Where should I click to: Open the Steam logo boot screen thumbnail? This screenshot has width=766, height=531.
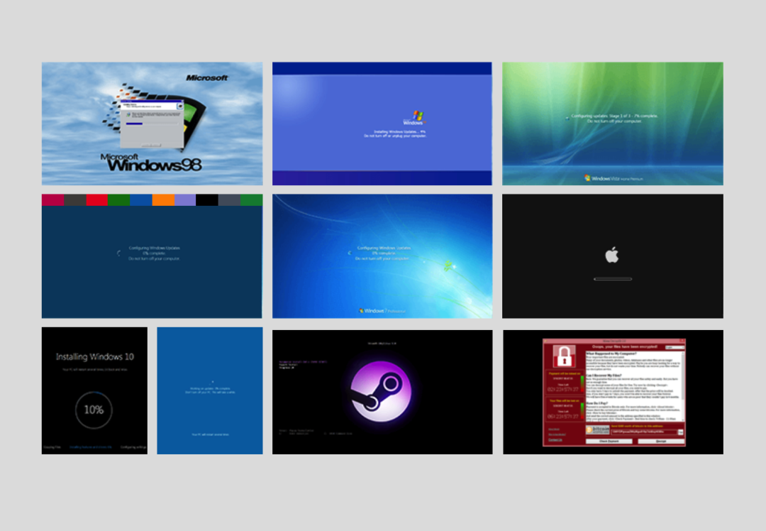pyautogui.click(x=382, y=392)
